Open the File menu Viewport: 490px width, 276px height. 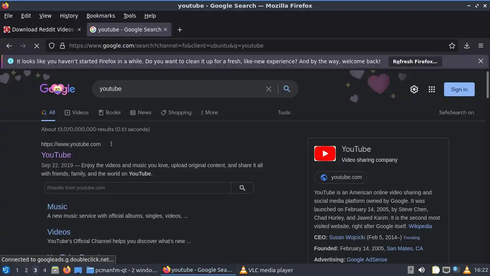(8, 16)
